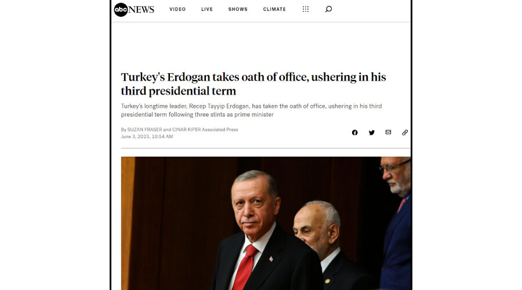Screen dimensions: 522x290
Task: Share article on Twitter
Action: click(372, 132)
